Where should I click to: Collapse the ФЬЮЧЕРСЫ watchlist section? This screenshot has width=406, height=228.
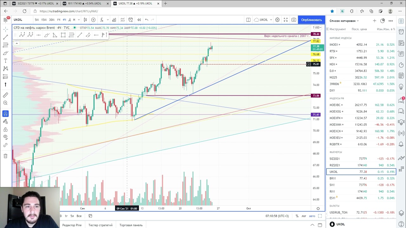(x=336, y=152)
